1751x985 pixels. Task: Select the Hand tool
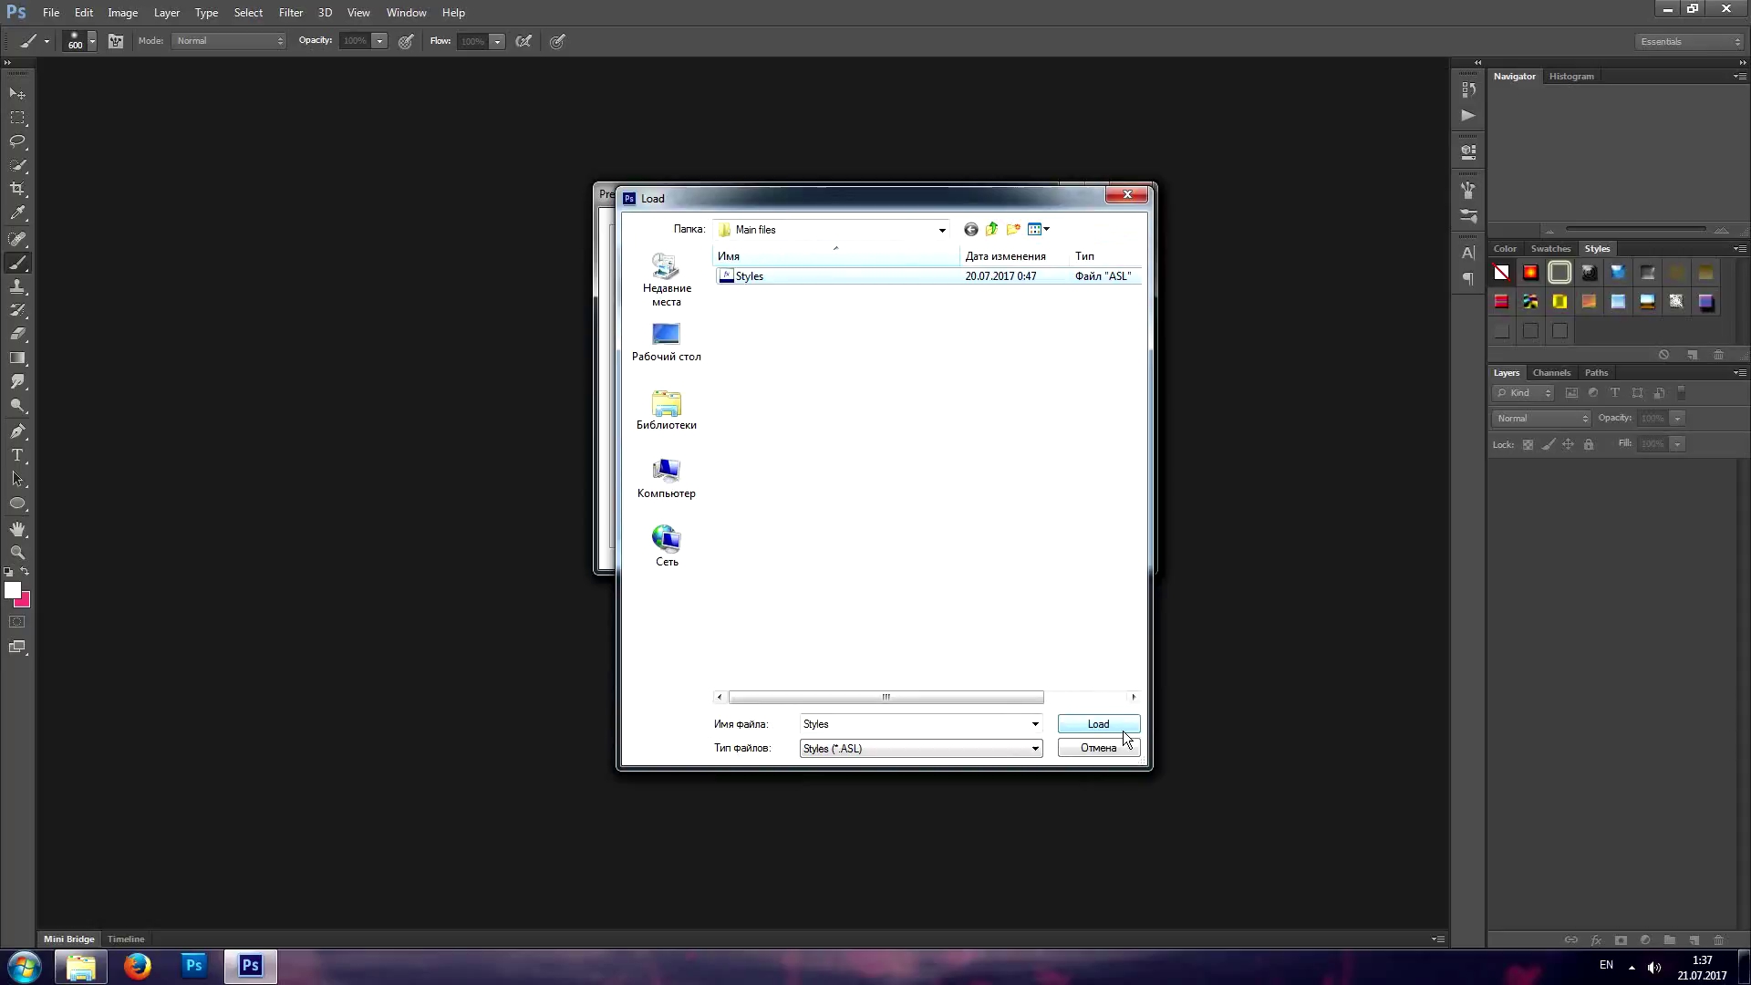(17, 529)
